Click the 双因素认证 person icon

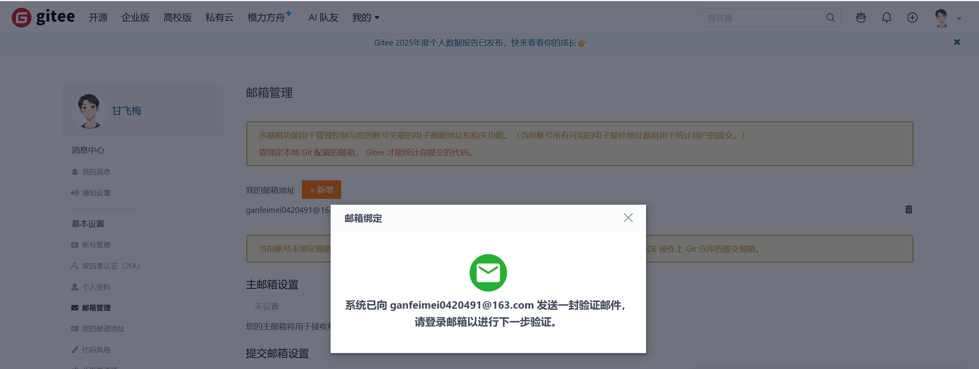75,266
